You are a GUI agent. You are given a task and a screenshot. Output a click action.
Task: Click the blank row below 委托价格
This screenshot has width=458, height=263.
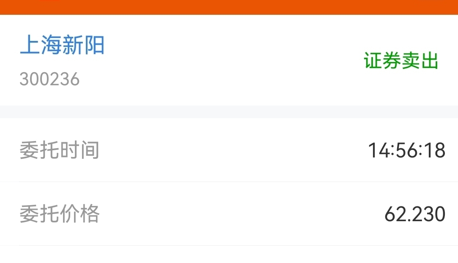tap(229, 255)
